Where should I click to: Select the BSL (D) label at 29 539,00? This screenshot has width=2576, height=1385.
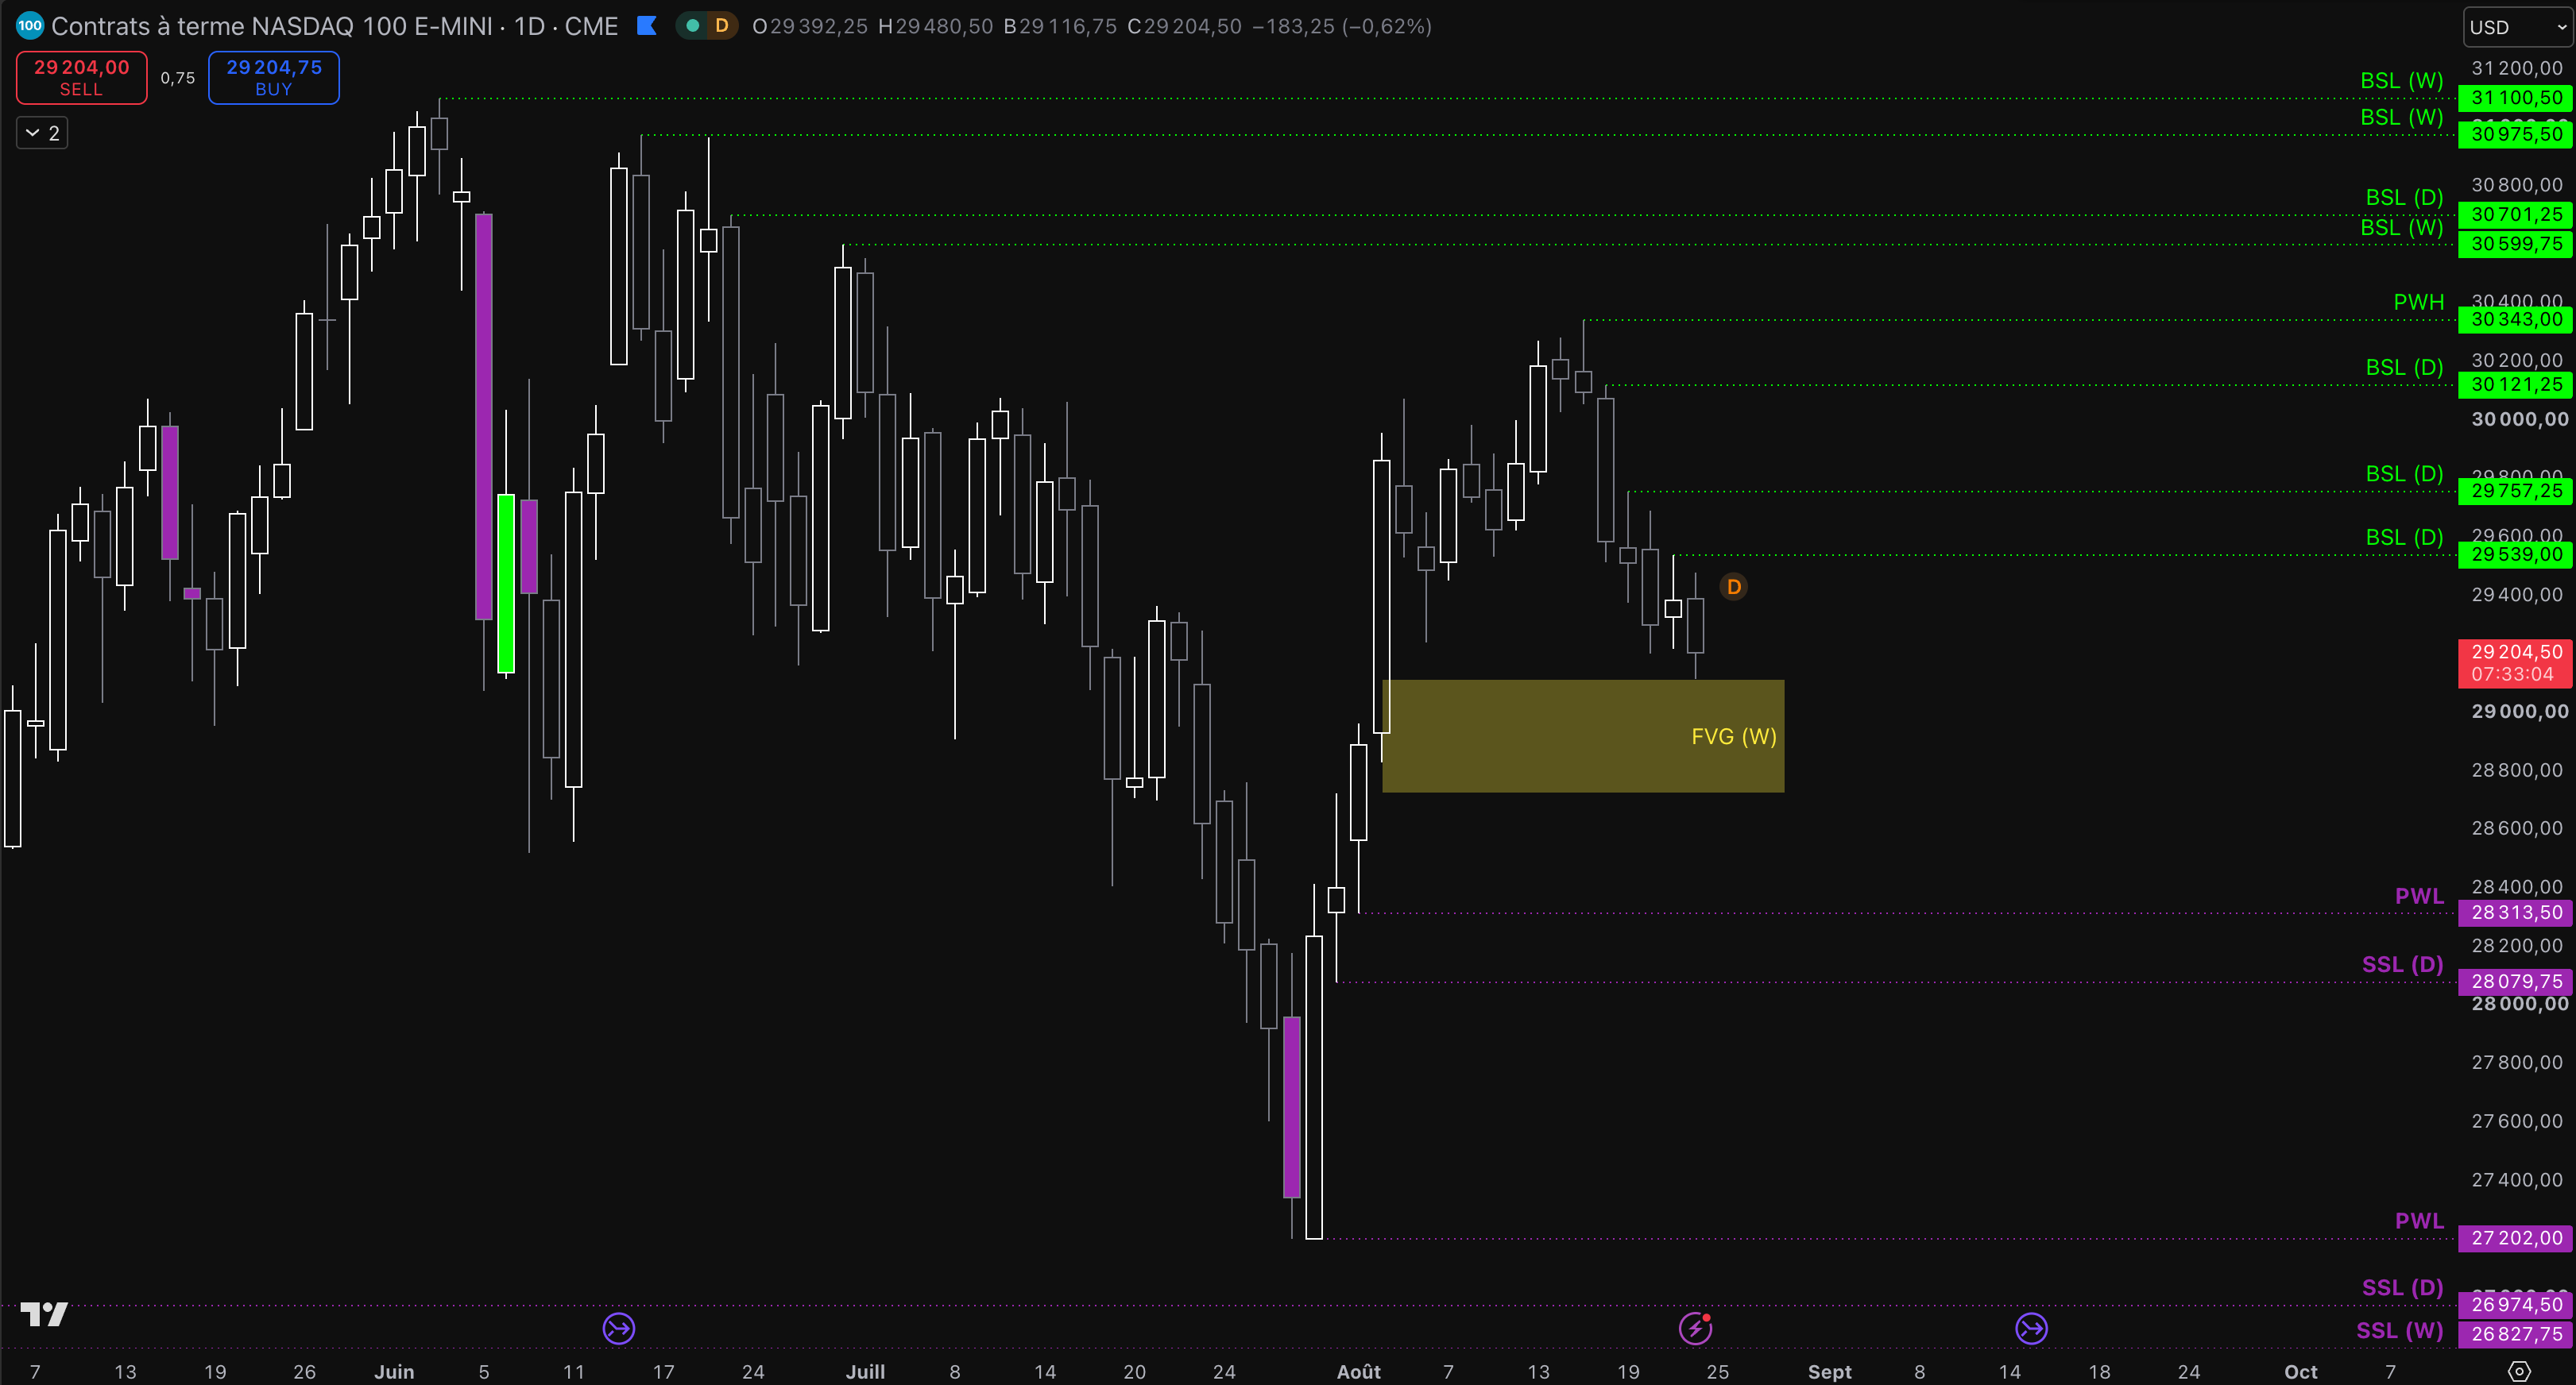2404,537
